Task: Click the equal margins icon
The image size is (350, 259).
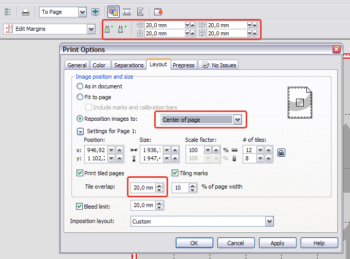Action: coord(109,29)
